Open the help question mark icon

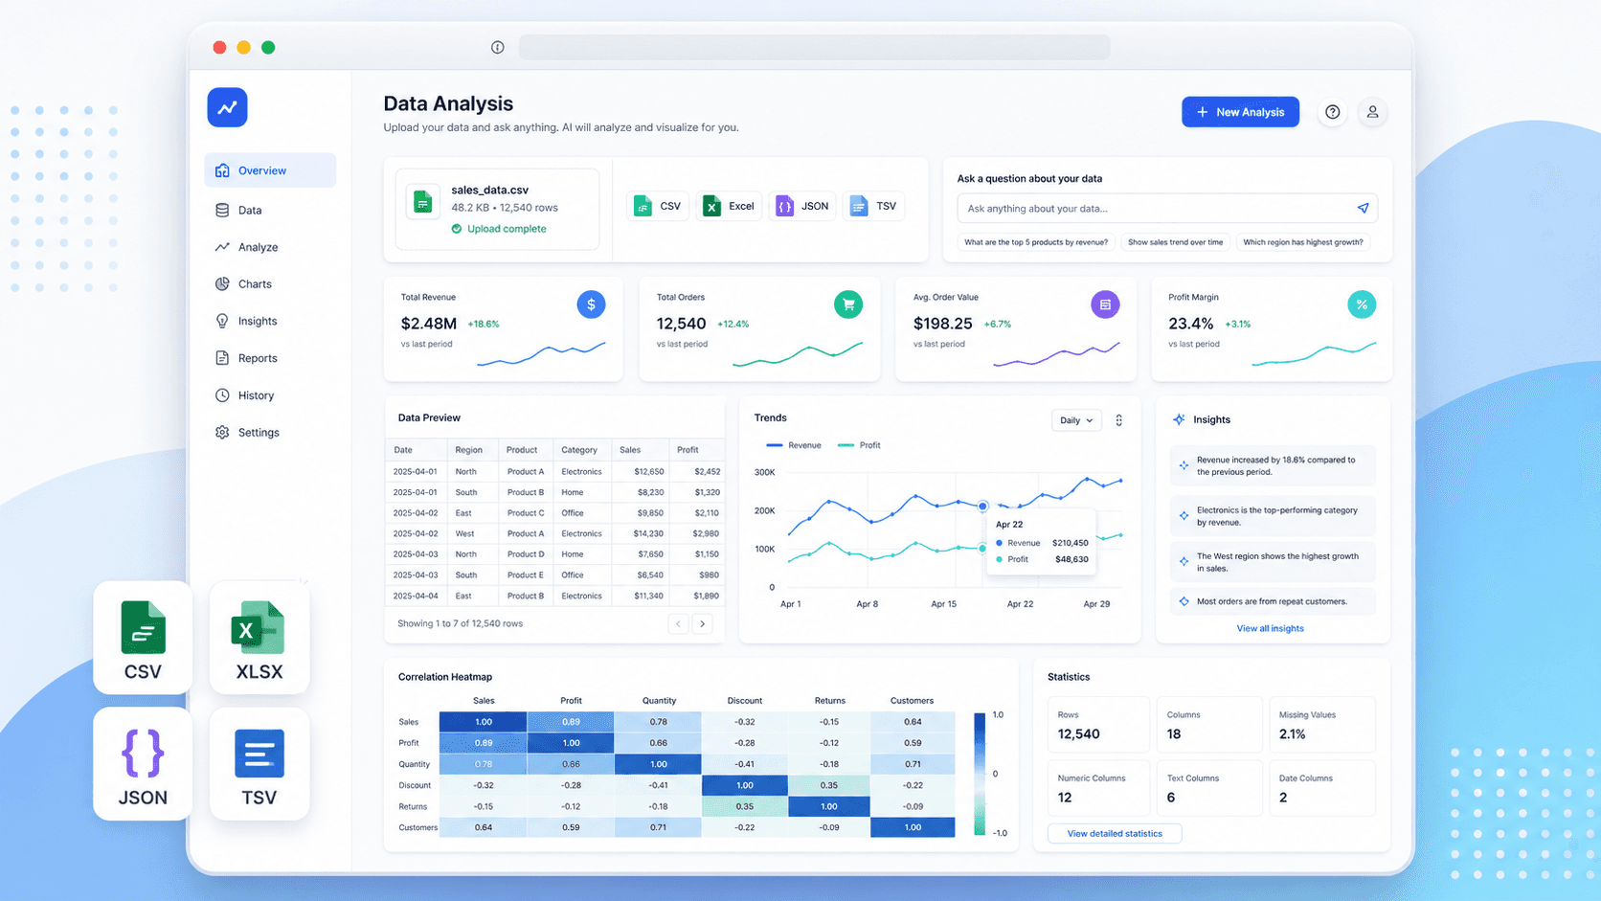(1332, 112)
